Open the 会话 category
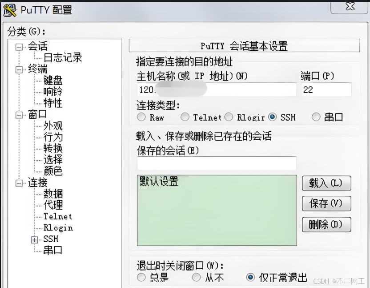 pos(38,46)
